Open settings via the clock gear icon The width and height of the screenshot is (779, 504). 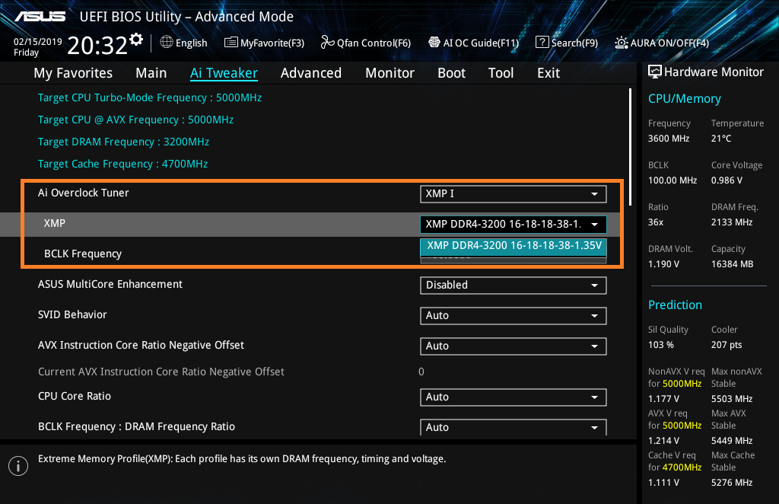point(136,39)
